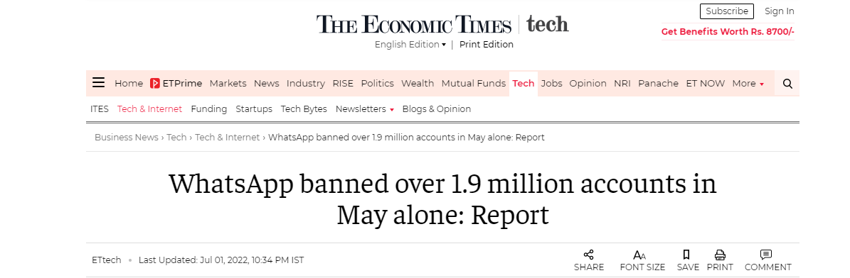
Task: Click the Share icon
Action: [589, 255]
